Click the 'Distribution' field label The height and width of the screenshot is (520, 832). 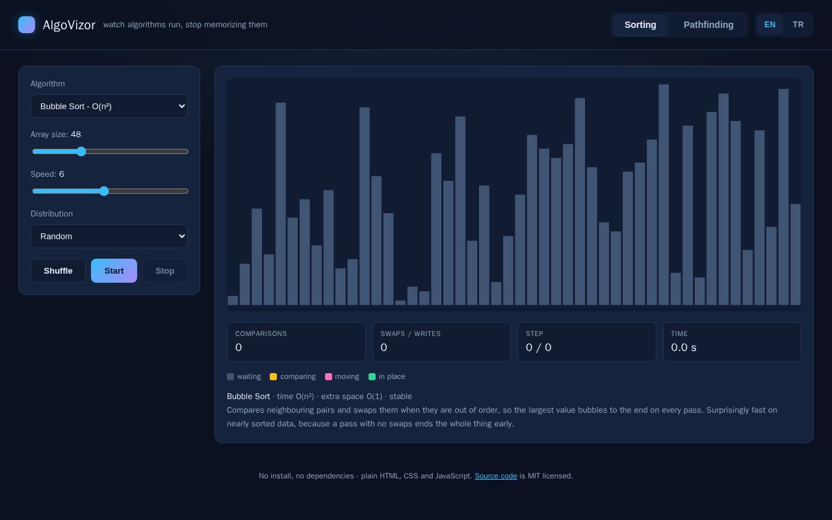pos(51,214)
